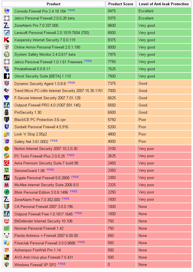Screen dimensions: 193x272
Task: Click the Panda Antivirus panda icon
Action: [x=7, y=235]
